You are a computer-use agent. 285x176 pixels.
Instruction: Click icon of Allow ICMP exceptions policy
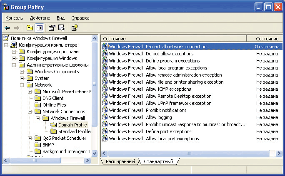point(105,89)
